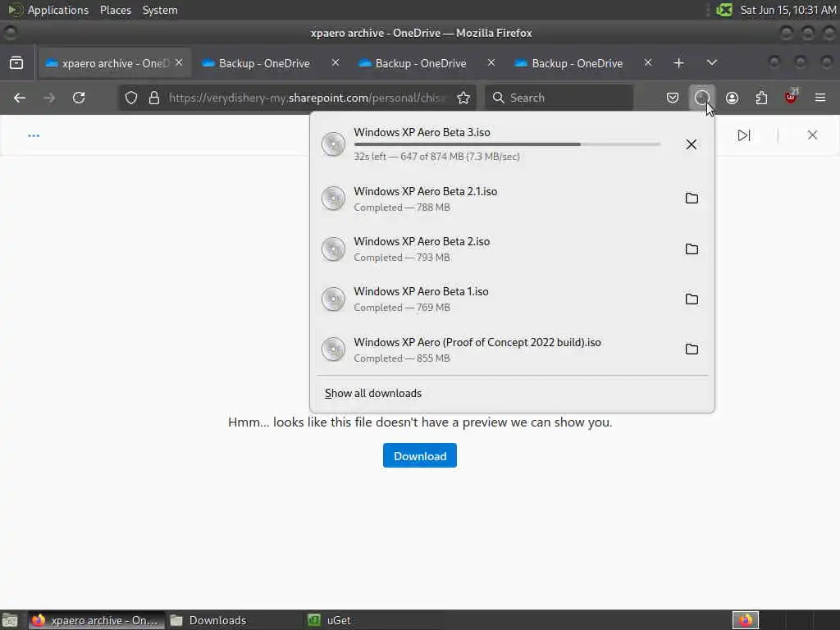The height and width of the screenshot is (630, 840).
Task: Click Show all downloads
Action: pyautogui.click(x=373, y=393)
